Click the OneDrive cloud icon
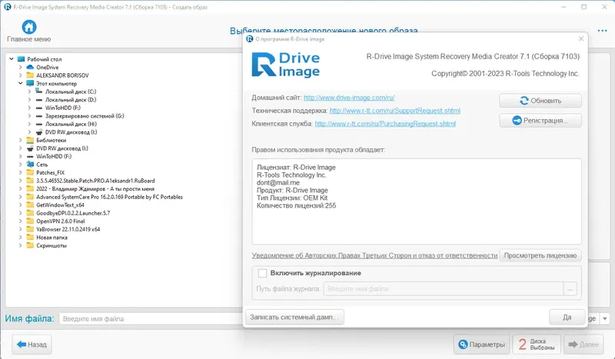615x359 pixels. pyautogui.click(x=30, y=67)
